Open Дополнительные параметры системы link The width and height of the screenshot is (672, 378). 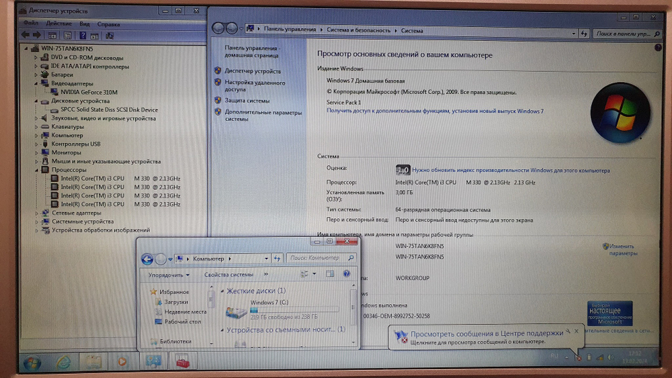pos(263,115)
